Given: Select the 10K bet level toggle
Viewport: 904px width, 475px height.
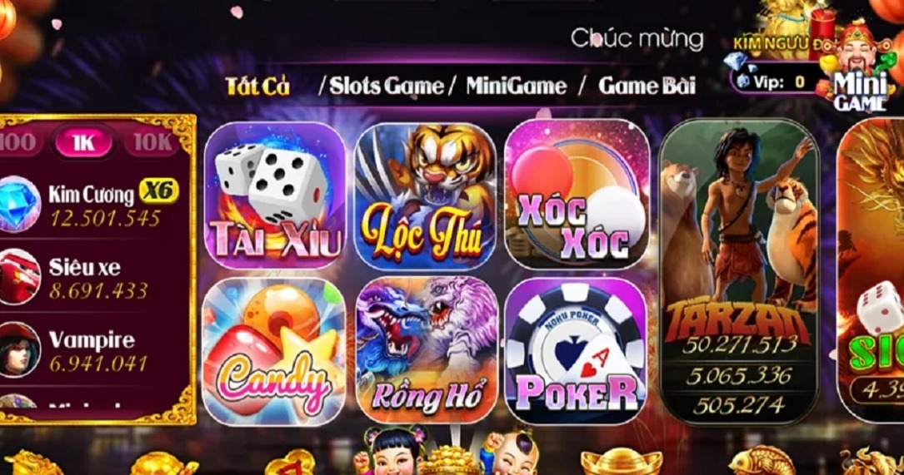Looking at the screenshot, I should (x=152, y=141).
